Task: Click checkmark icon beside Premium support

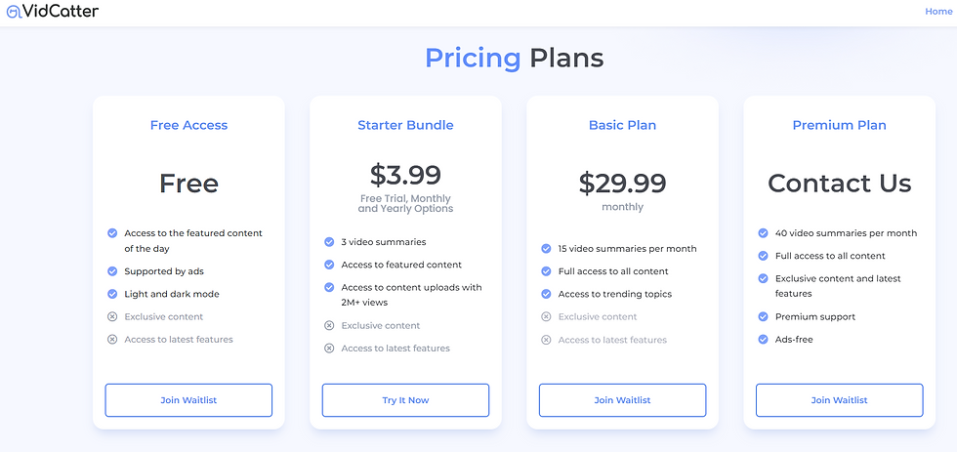Action: coord(763,316)
